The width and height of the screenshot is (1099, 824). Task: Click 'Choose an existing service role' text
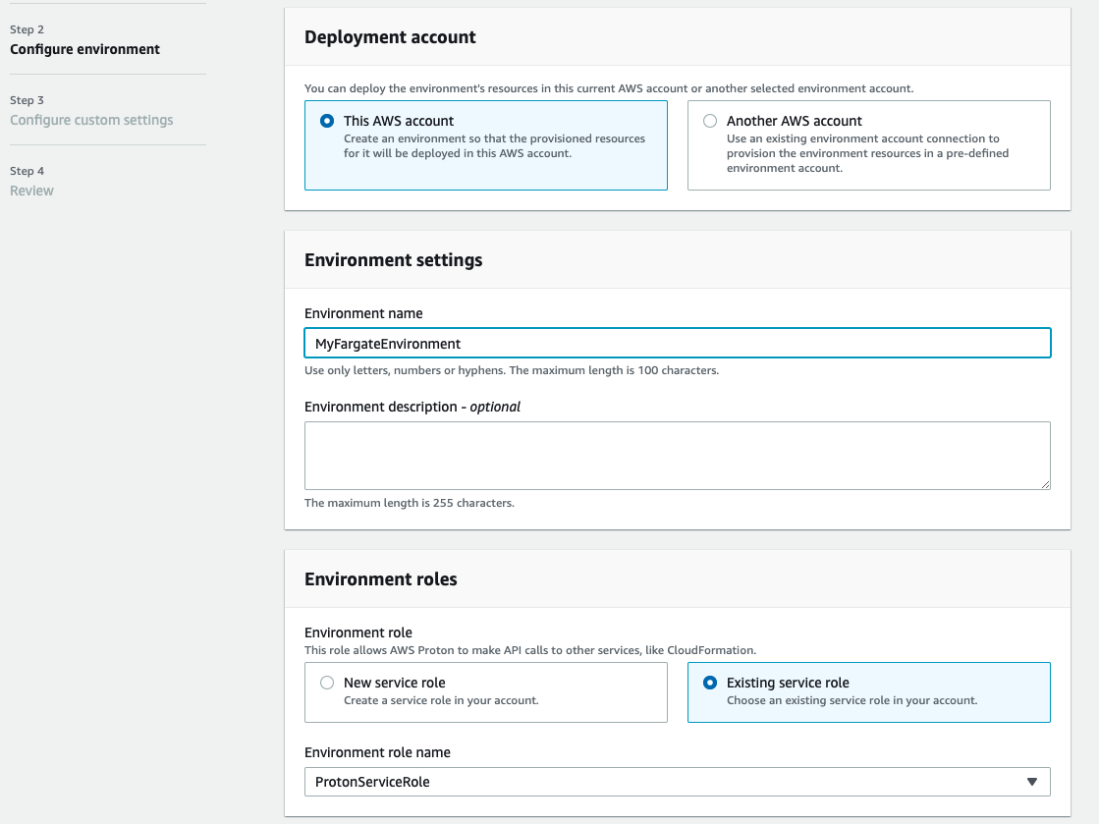point(852,700)
